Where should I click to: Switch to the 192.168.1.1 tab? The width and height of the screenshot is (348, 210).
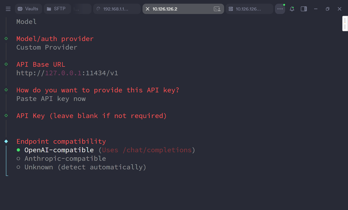(117, 8)
